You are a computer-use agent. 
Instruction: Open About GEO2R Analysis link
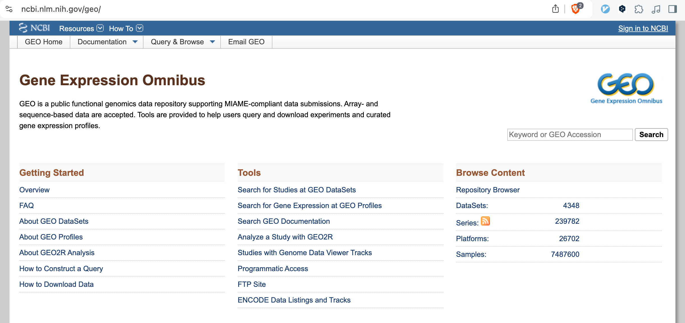point(57,253)
